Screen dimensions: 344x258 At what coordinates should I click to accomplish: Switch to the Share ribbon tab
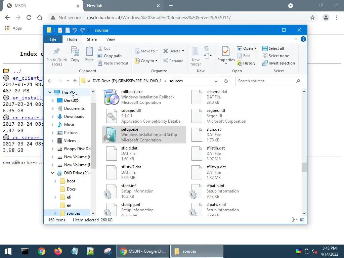[x=92, y=39]
